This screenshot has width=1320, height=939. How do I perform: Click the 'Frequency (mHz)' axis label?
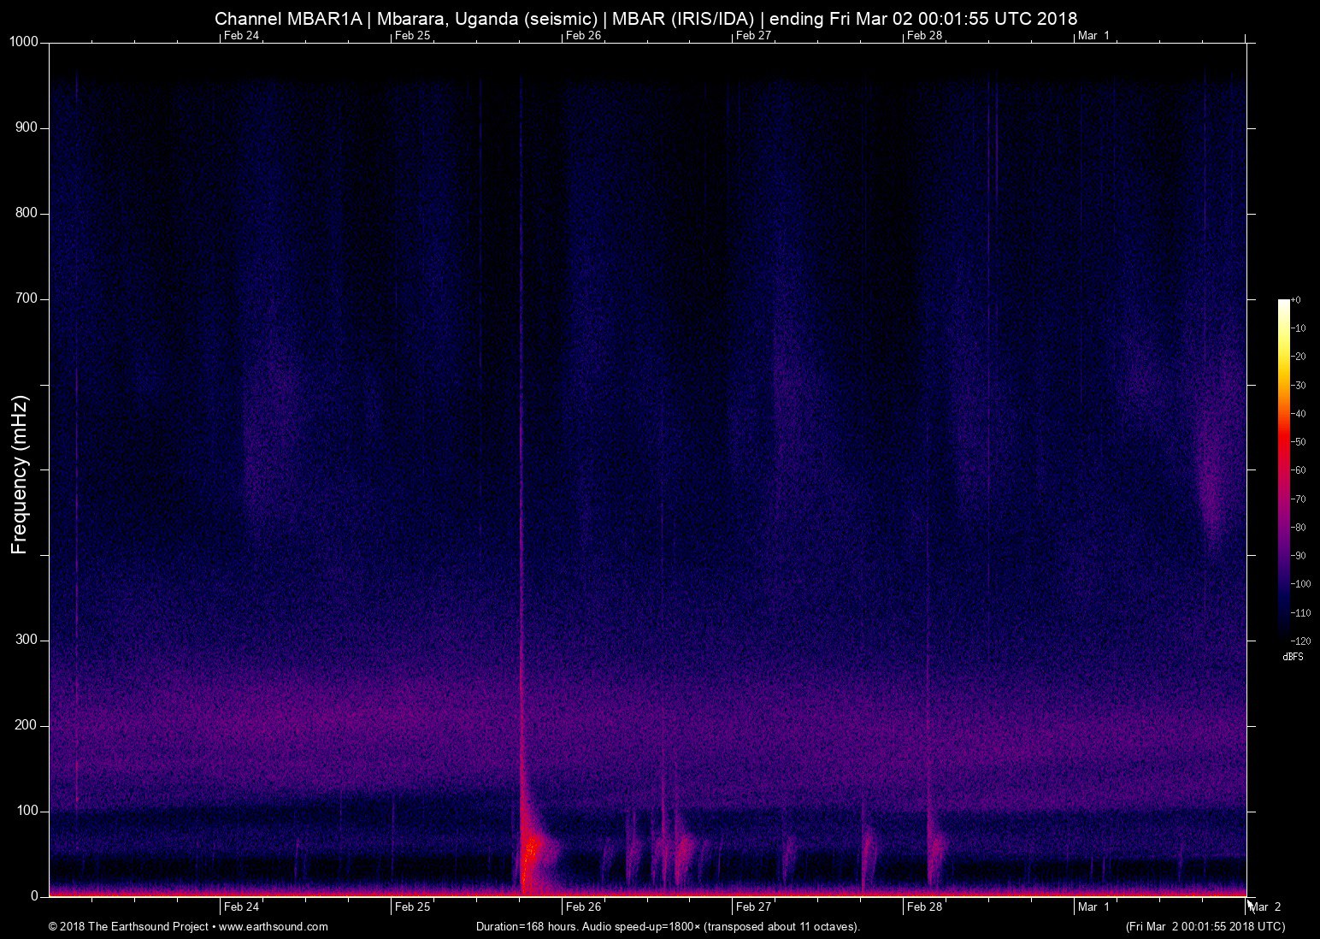(x=20, y=475)
